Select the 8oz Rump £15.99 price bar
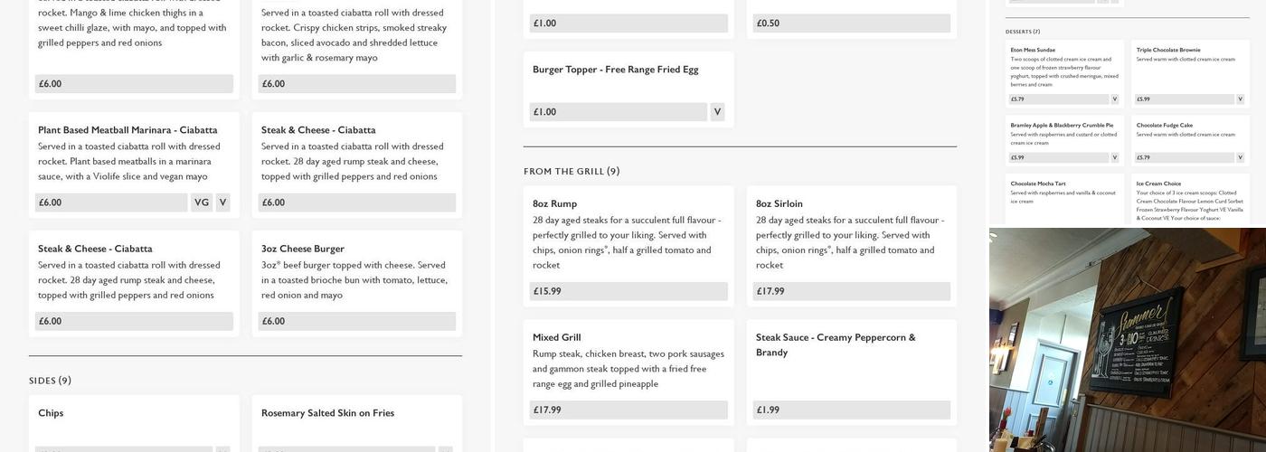 point(628,291)
